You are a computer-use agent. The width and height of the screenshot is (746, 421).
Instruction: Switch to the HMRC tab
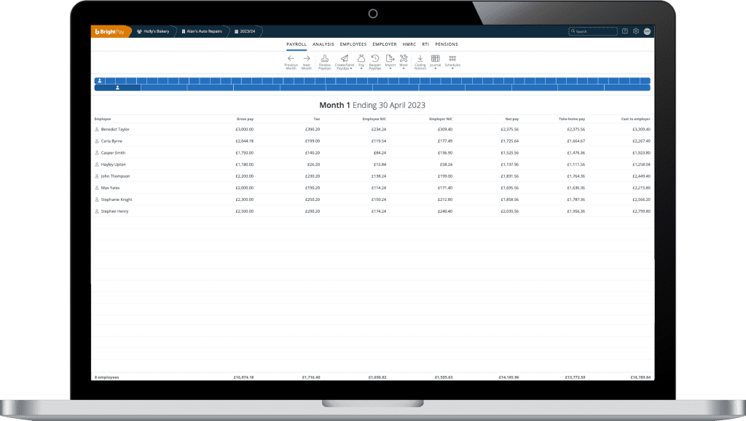(x=409, y=44)
